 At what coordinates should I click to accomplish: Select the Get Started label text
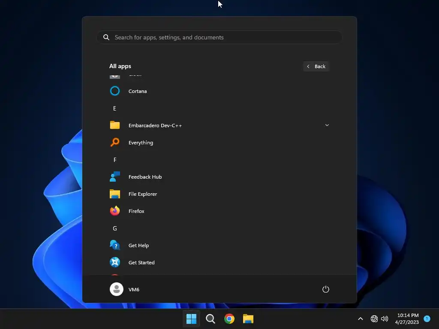pyautogui.click(x=141, y=263)
